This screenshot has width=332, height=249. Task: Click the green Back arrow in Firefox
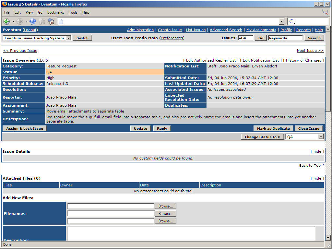coord(6,21)
